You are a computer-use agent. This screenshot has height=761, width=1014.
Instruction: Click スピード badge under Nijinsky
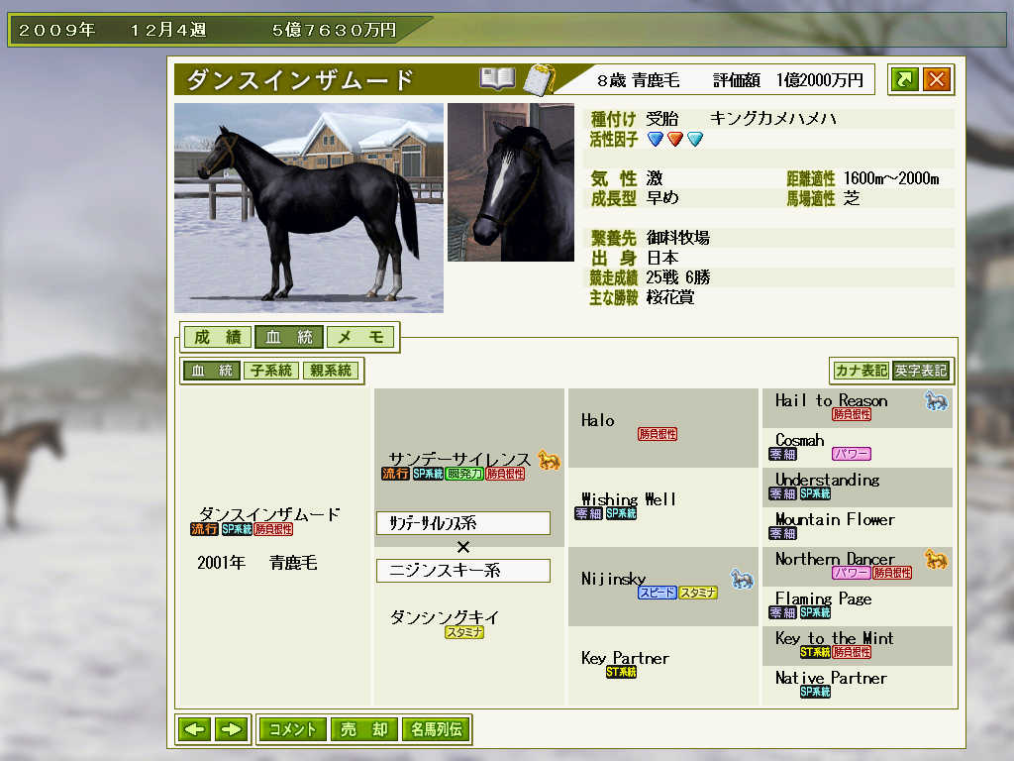pos(658,593)
